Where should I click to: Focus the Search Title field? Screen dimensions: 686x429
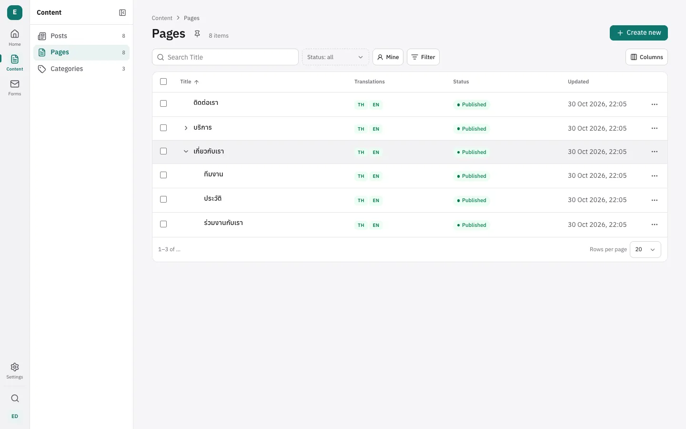[x=225, y=57]
